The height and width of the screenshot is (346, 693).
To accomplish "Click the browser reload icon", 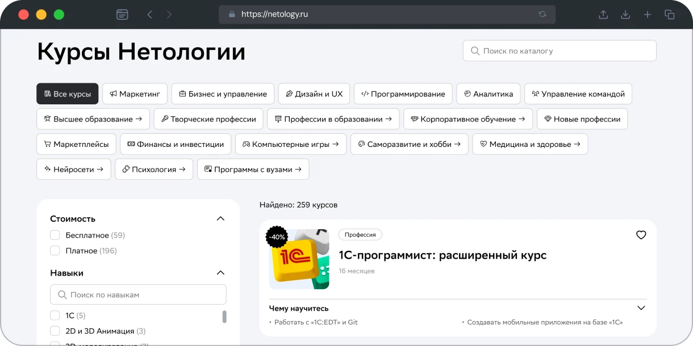I will 542,15.
